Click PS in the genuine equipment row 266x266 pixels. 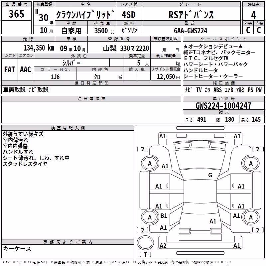click(250, 90)
